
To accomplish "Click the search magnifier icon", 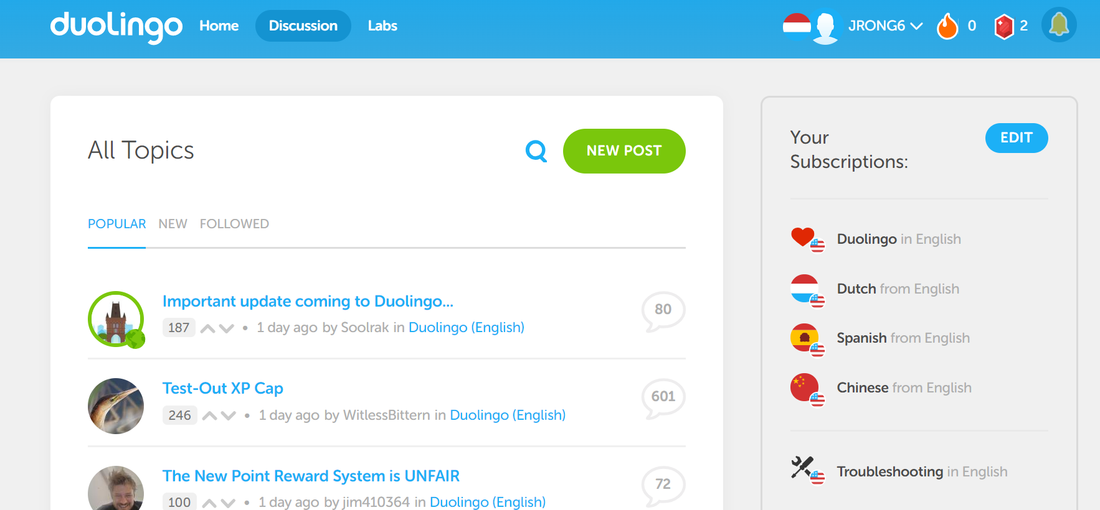I will click(536, 151).
